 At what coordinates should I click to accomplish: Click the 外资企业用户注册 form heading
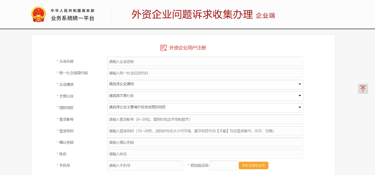tap(187, 48)
